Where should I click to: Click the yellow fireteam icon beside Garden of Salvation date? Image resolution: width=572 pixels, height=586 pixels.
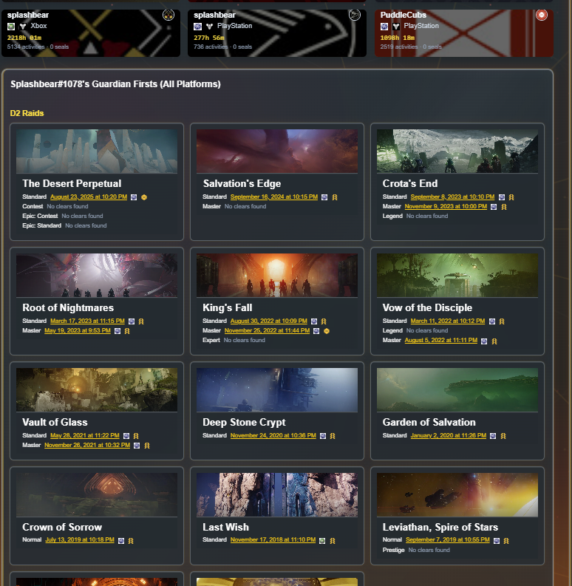coord(503,436)
